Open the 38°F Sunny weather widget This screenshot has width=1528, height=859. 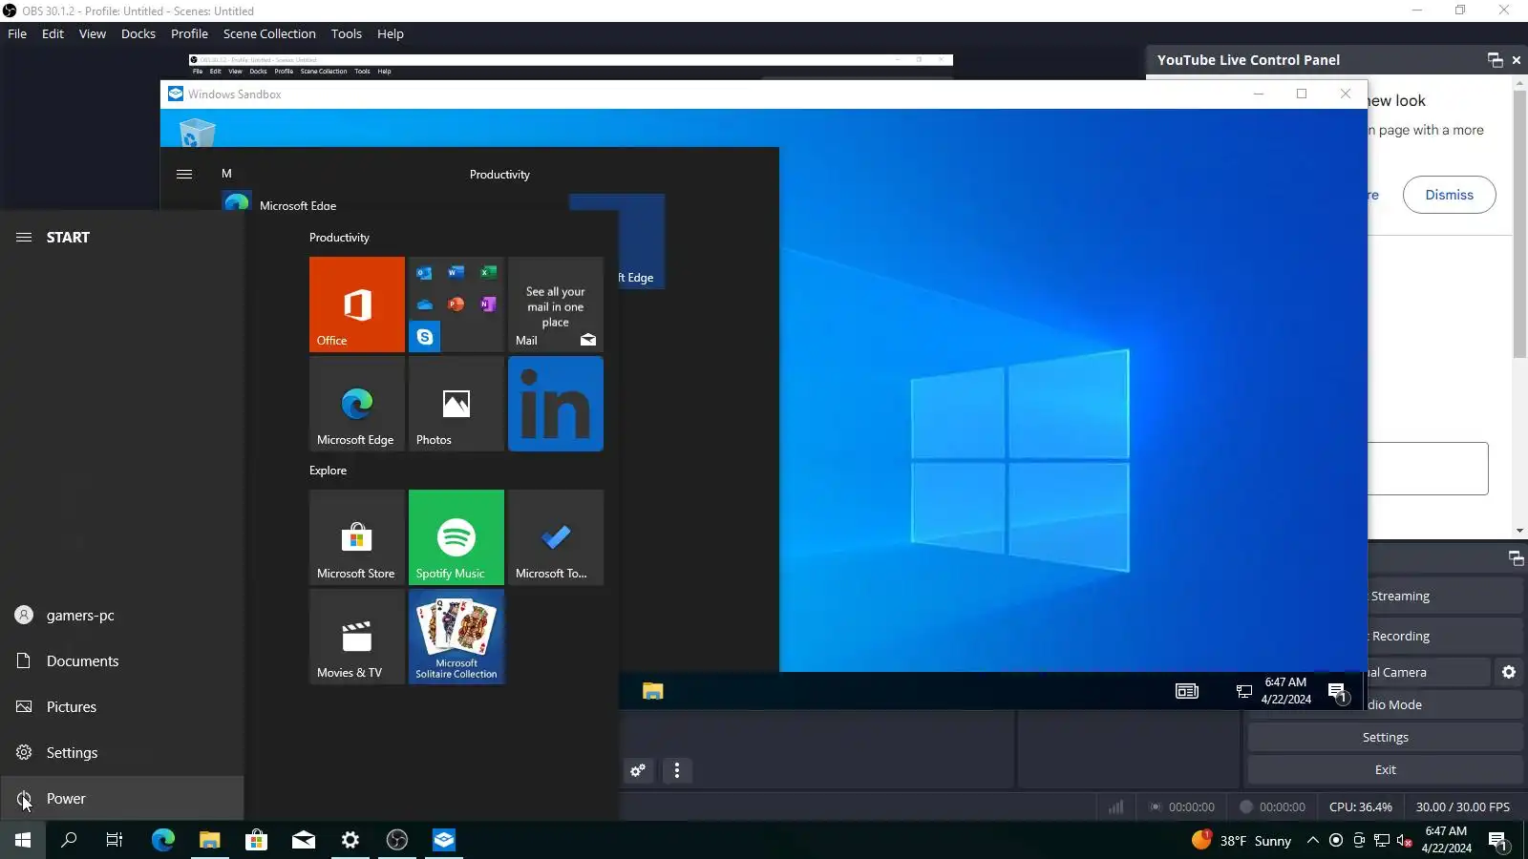[1241, 840]
